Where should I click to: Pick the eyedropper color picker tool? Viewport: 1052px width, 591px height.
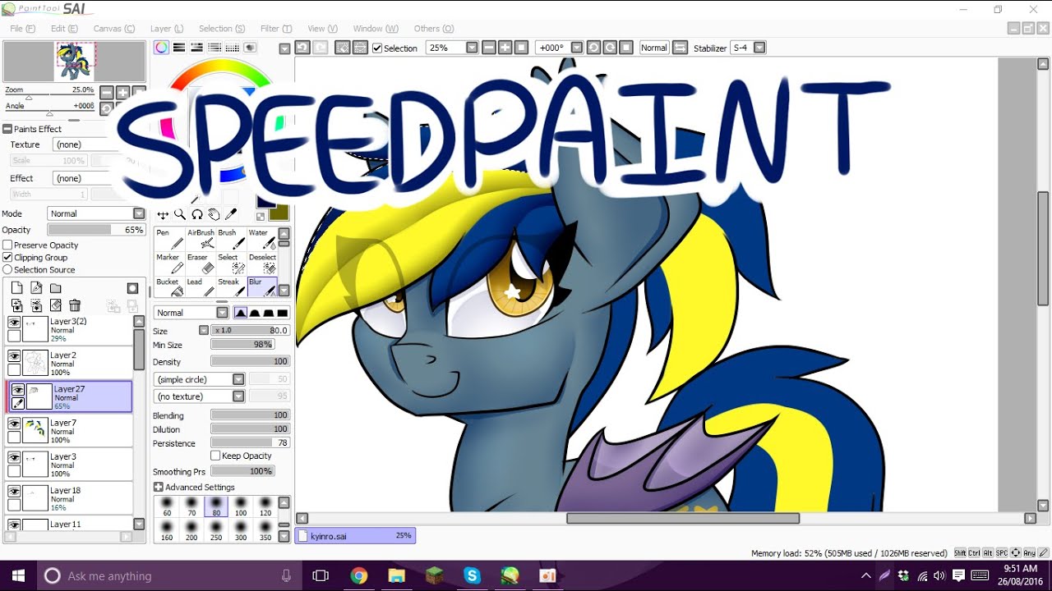[x=232, y=215]
